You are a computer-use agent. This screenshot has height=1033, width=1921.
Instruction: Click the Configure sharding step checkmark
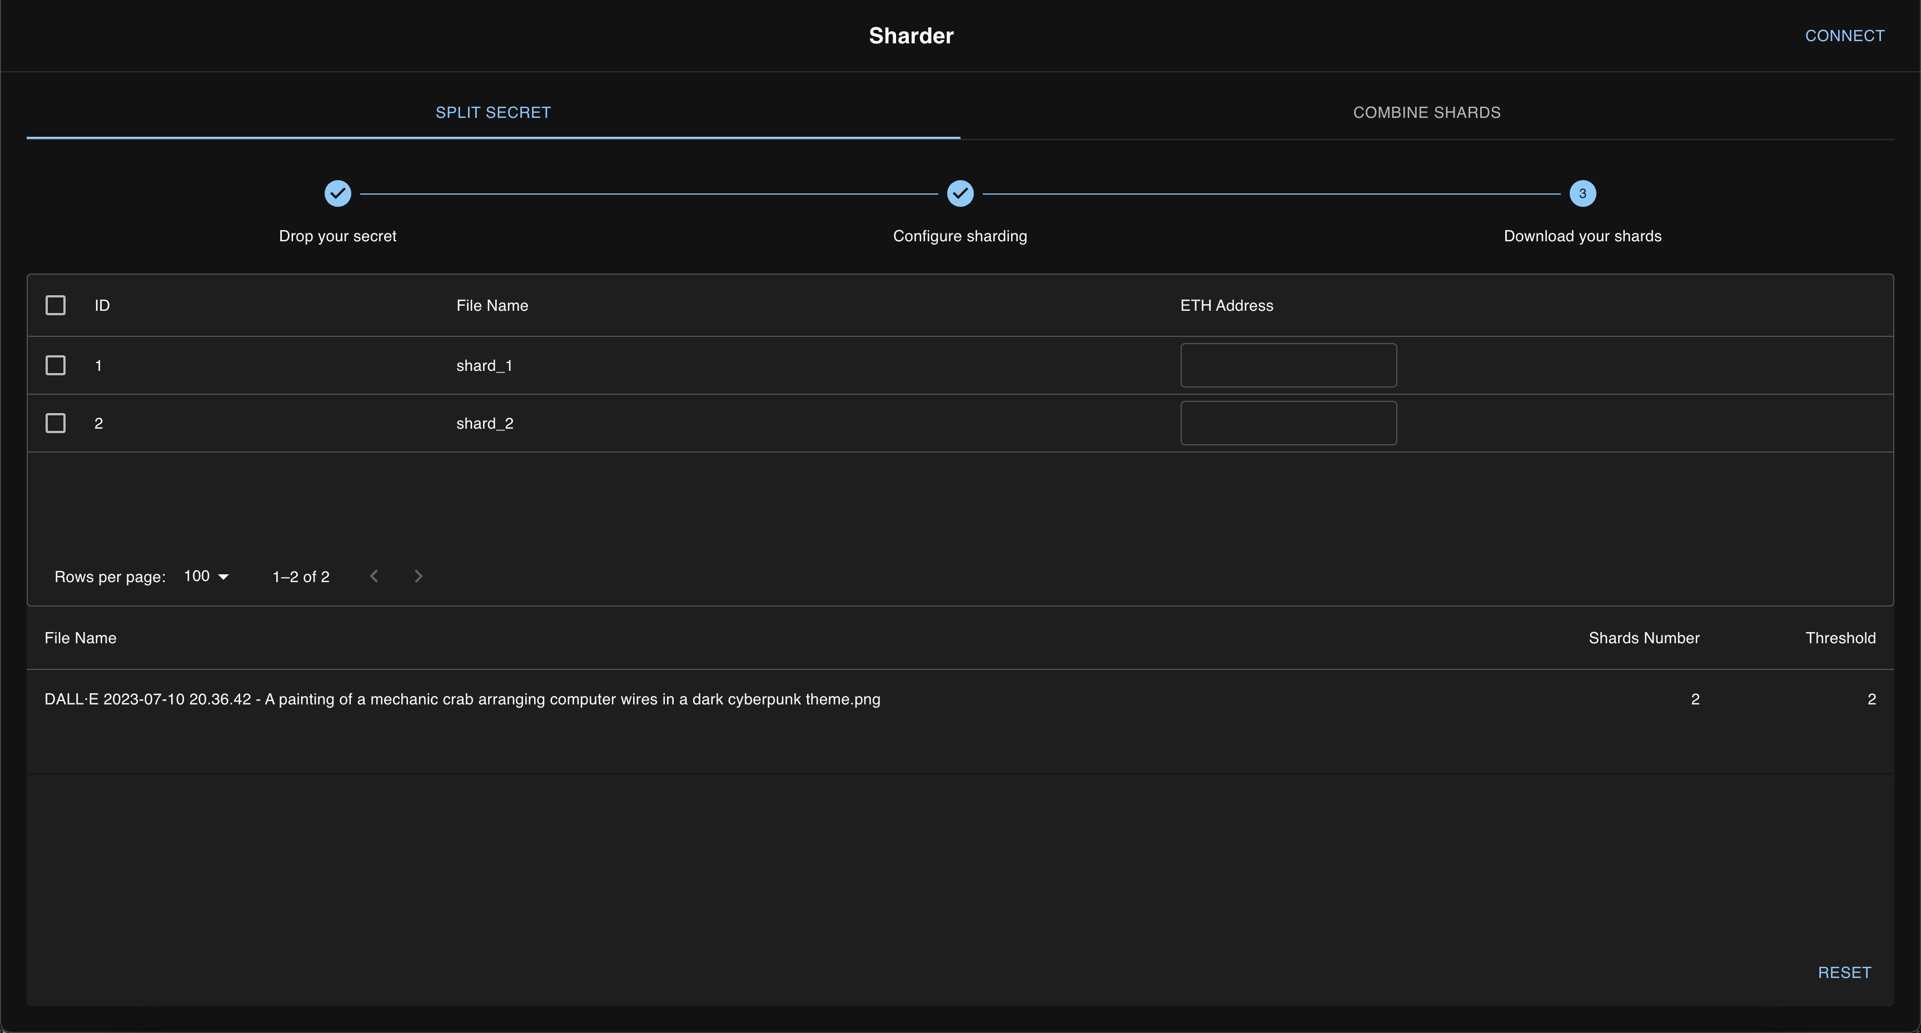[x=960, y=194]
